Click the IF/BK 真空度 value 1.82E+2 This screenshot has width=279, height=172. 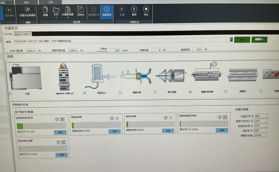31,50
